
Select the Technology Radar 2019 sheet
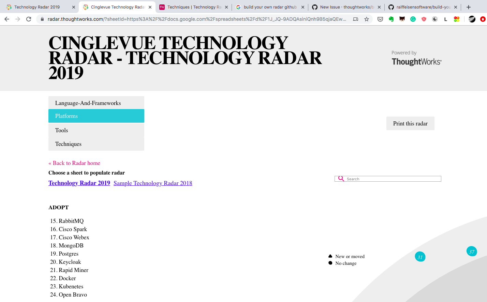(x=79, y=183)
